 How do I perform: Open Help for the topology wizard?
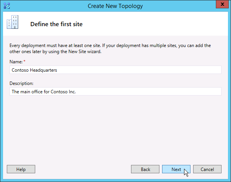(x=21, y=169)
